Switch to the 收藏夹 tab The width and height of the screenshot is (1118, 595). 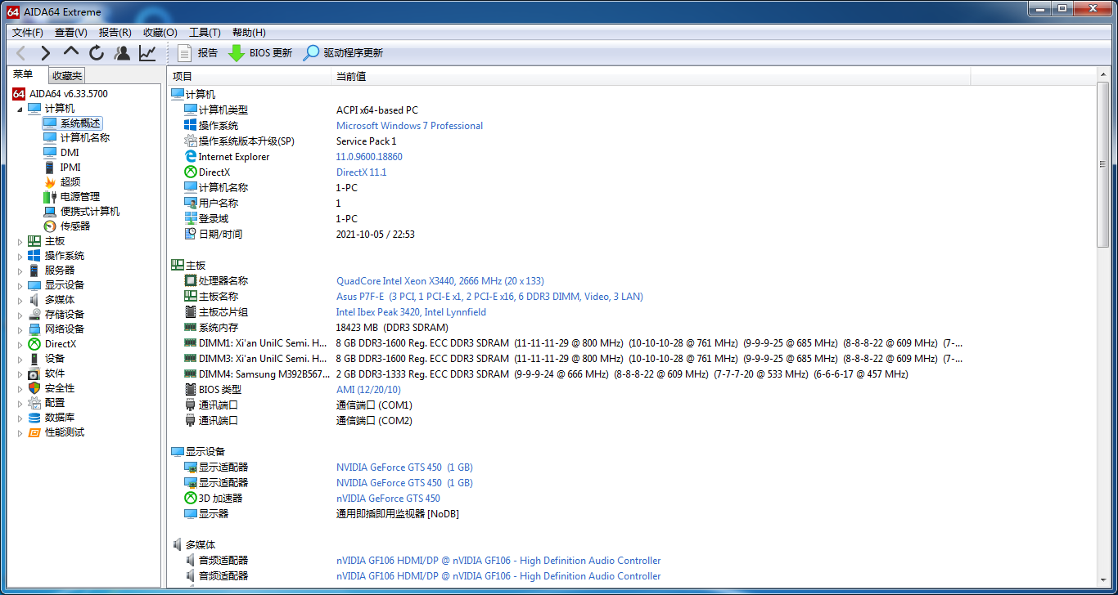point(66,76)
